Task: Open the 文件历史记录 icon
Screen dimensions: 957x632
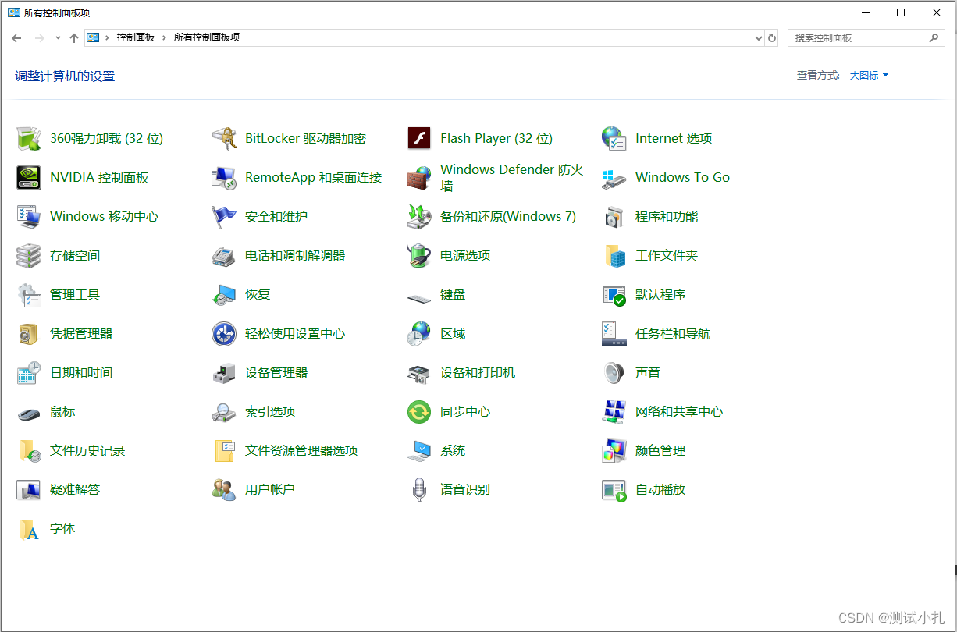Action: tap(29, 450)
